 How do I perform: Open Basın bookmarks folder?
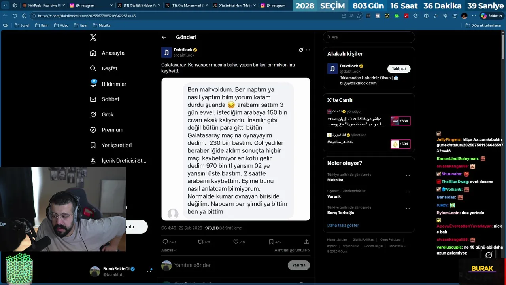42,25
